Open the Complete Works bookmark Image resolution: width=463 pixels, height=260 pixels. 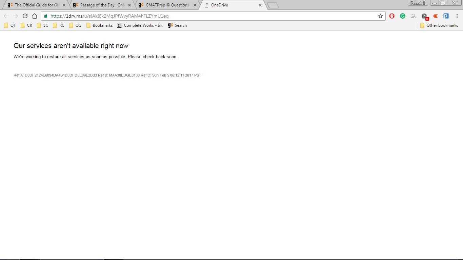(x=140, y=25)
